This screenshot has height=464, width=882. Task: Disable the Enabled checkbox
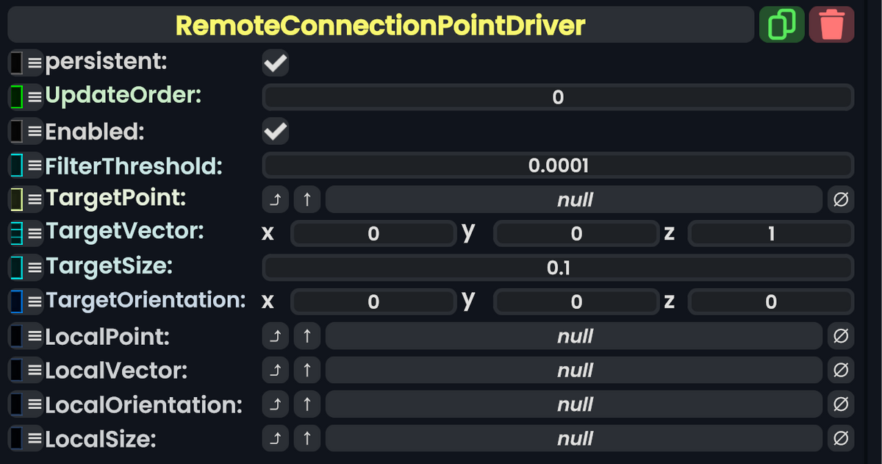point(275,131)
